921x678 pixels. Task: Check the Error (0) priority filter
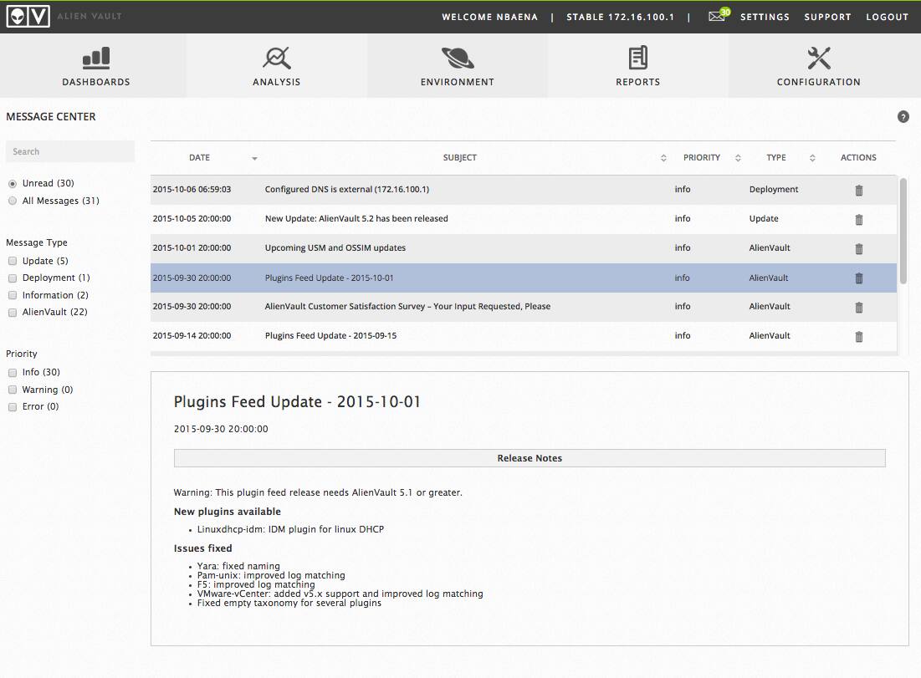tap(13, 407)
